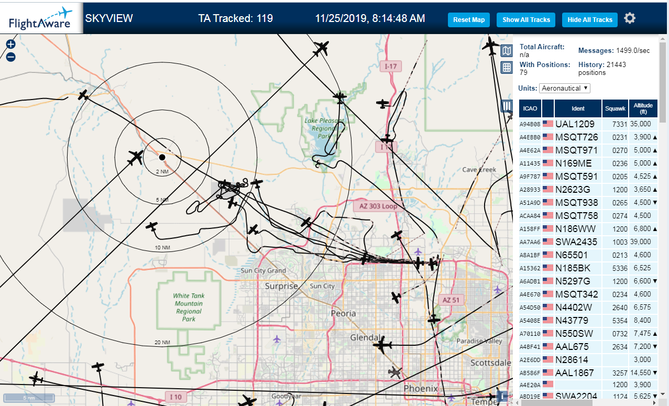
Task: Open the Units Aeronautical dropdown
Action: [x=565, y=88]
